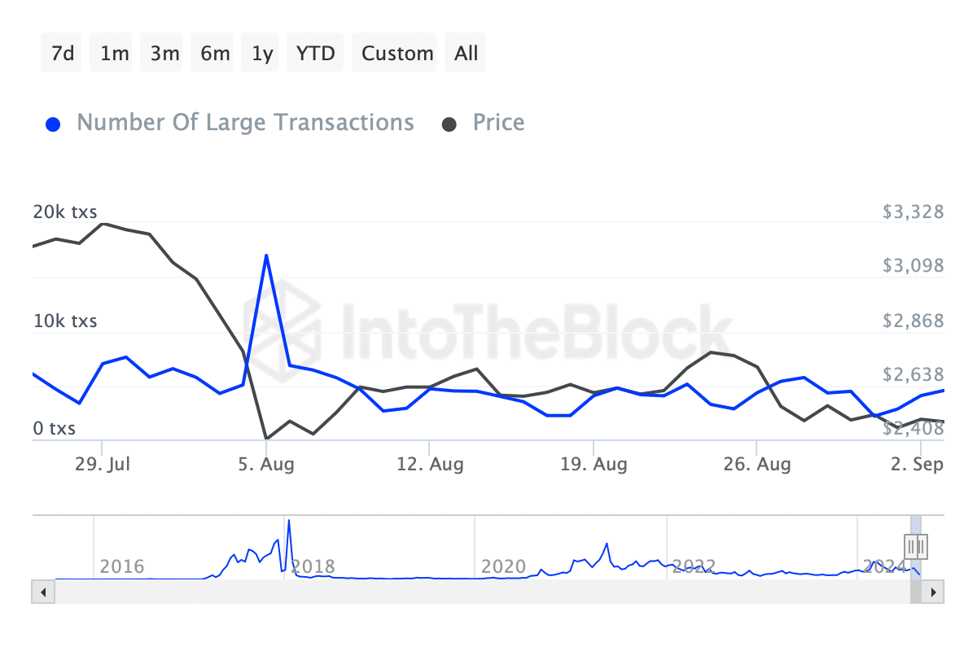Image resolution: width=977 pixels, height=651 pixels.
Task: Click the dark gray Price legend dot
Action: pyautogui.click(x=449, y=125)
